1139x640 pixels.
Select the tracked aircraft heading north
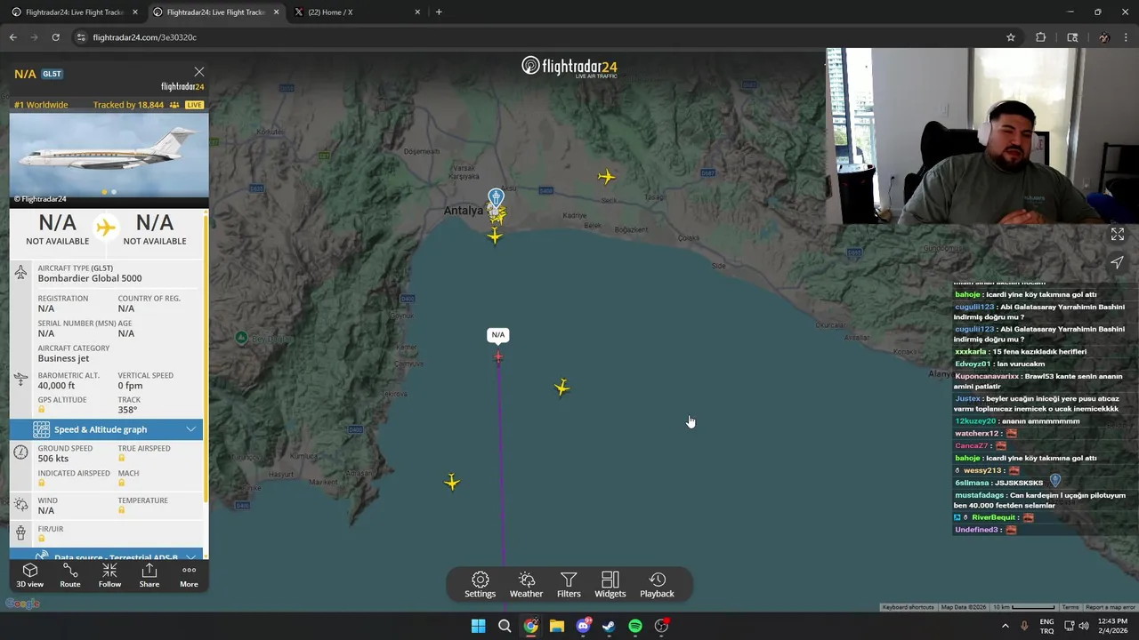point(498,357)
